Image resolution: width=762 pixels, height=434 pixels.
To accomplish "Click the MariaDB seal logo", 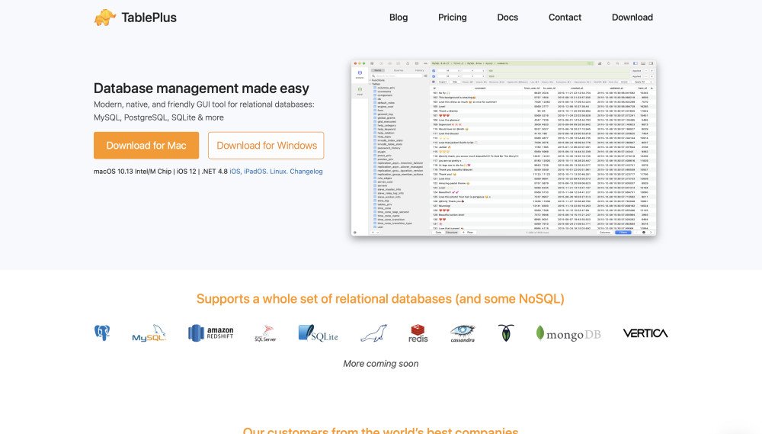I will tap(373, 333).
